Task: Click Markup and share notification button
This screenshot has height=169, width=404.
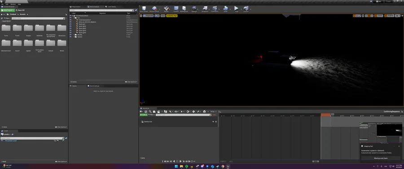Action: click(381, 158)
